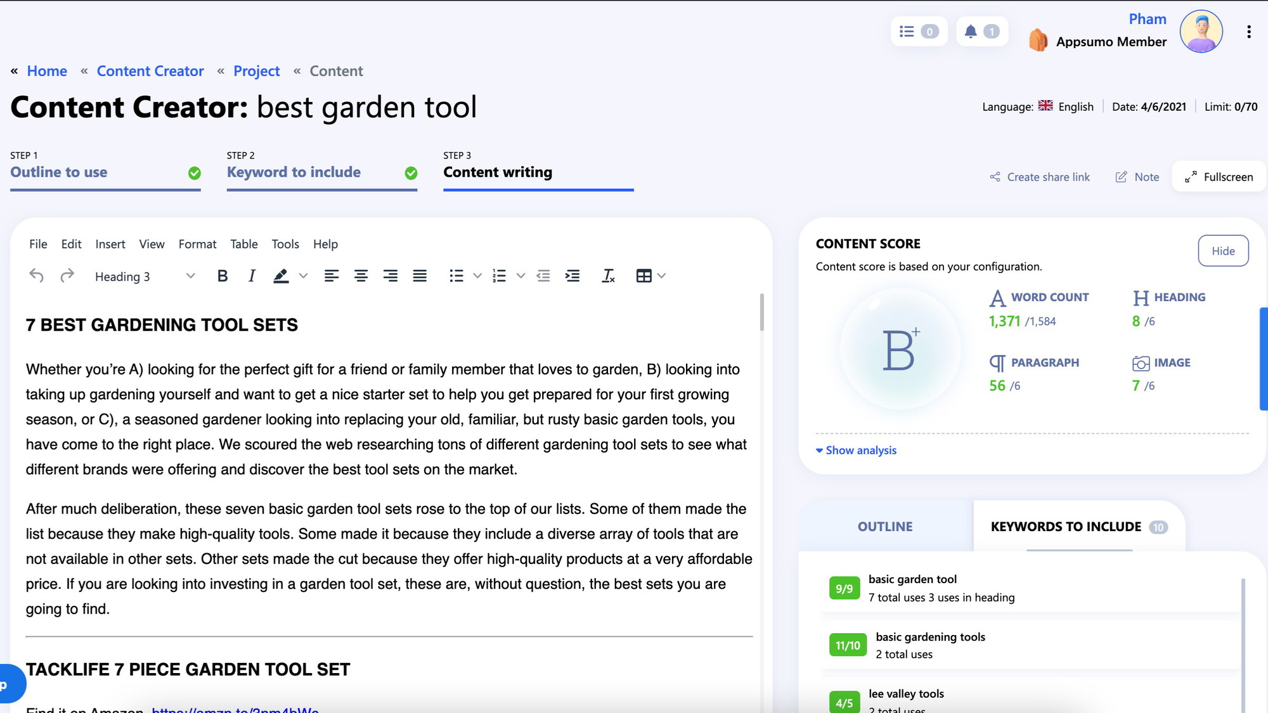Open bullet list style dropdown

(477, 276)
